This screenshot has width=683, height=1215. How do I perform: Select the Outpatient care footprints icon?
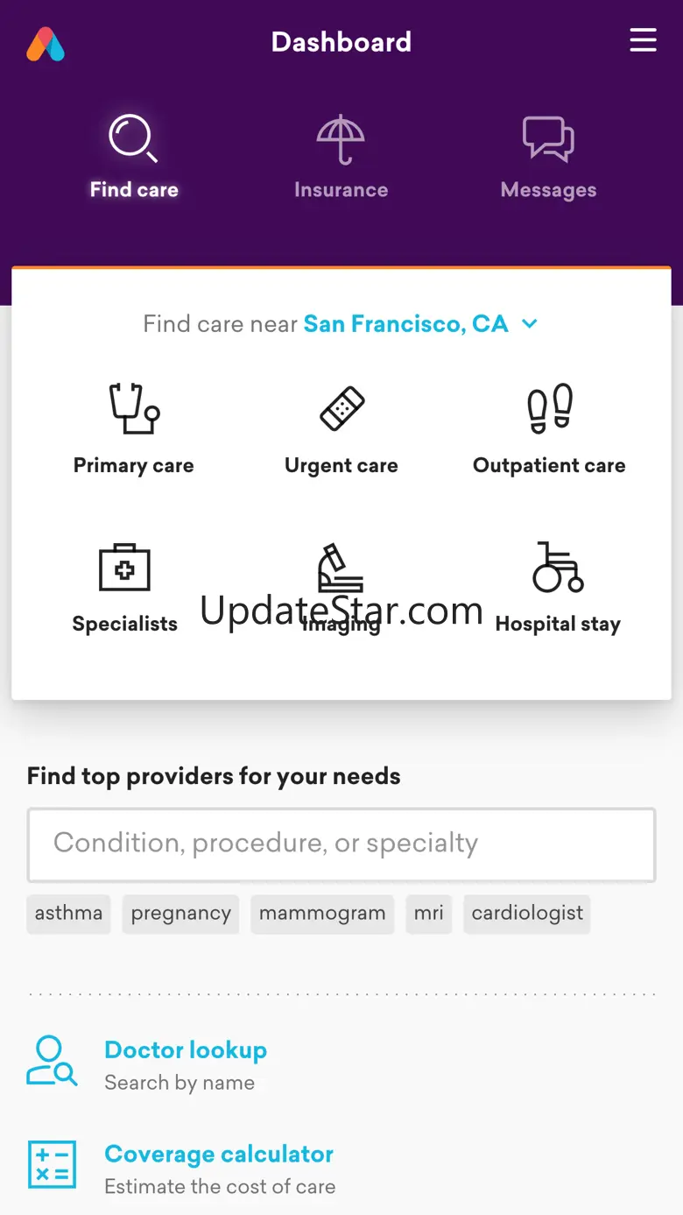coord(549,408)
